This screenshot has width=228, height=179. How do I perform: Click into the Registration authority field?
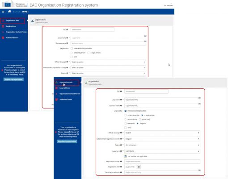[x=162, y=172]
